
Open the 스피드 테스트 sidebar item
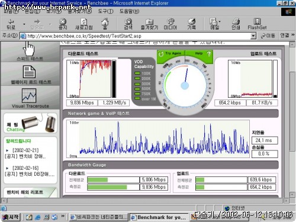pos(30,52)
